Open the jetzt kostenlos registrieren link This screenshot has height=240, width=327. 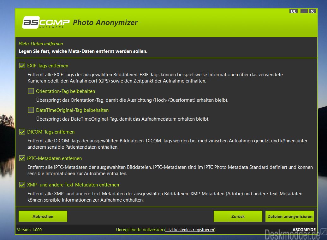(190, 230)
